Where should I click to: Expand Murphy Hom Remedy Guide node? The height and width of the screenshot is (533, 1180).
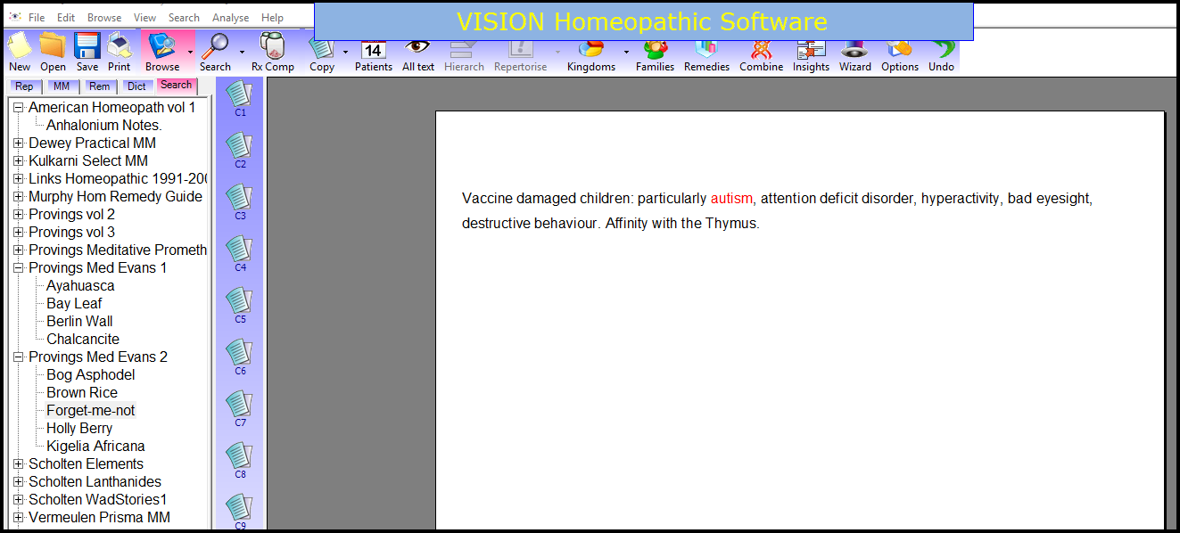pyautogui.click(x=19, y=197)
